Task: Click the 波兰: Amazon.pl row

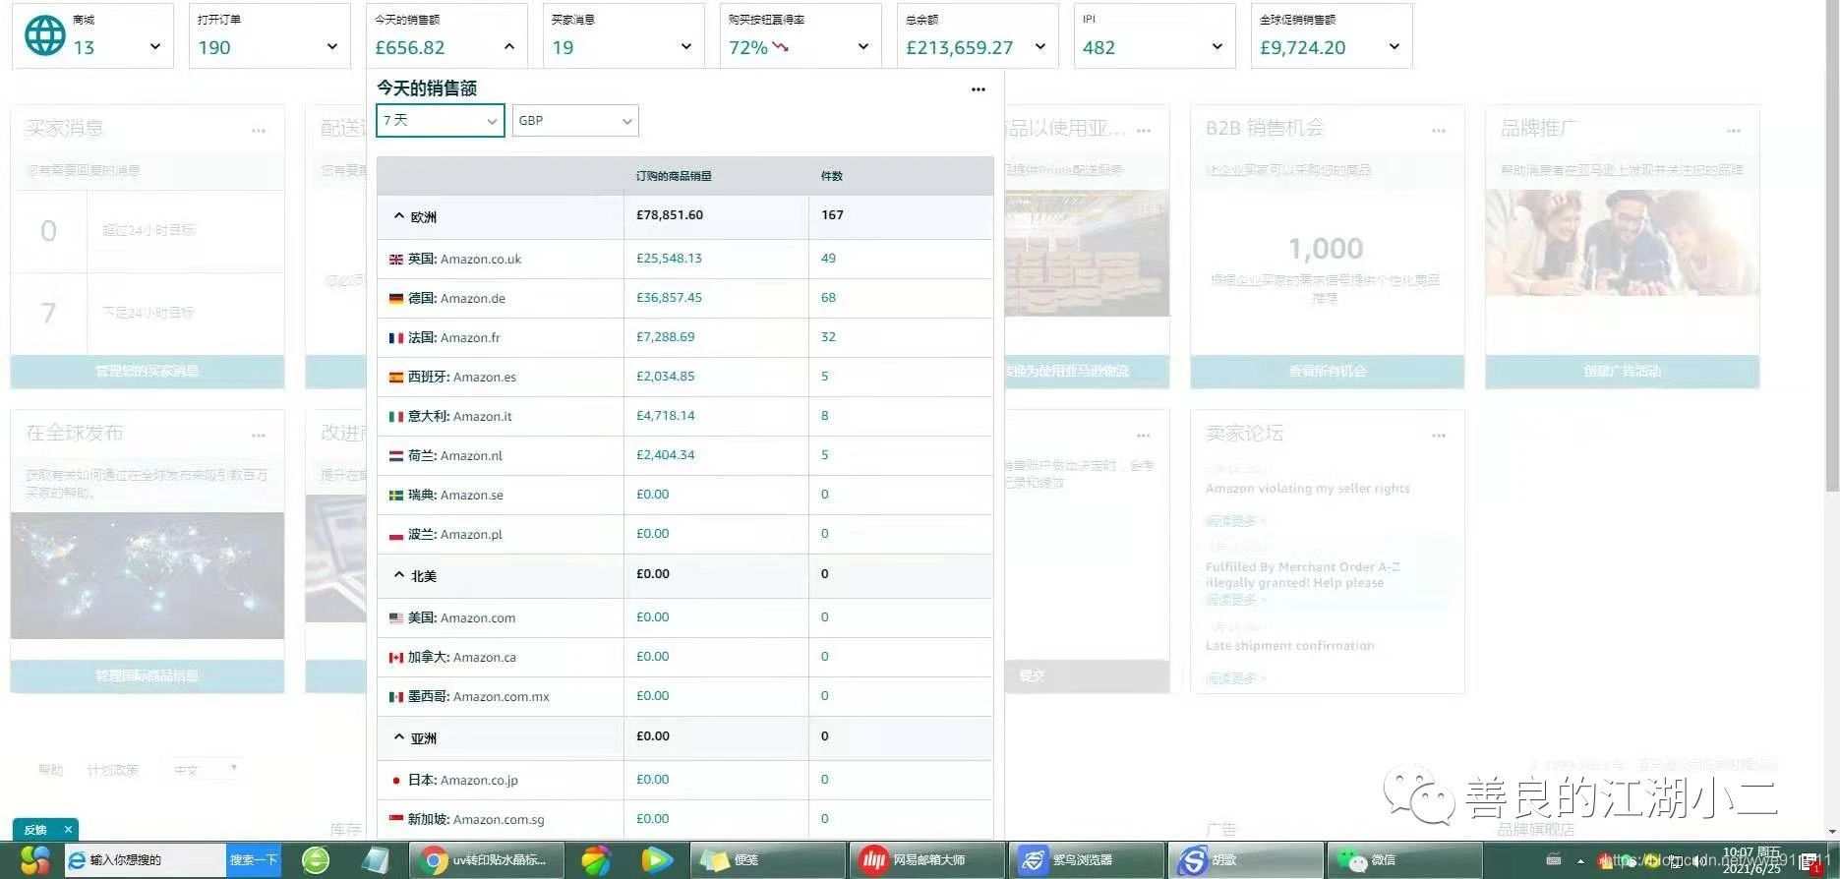Action: 684,534
